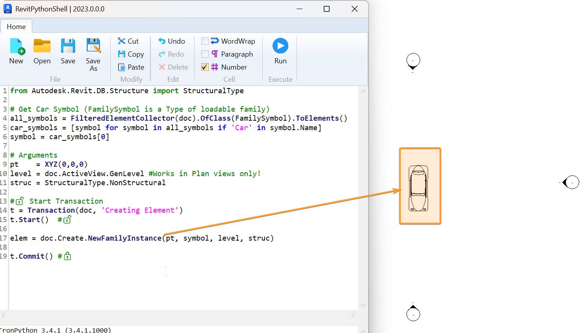The height and width of the screenshot is (333, 584).
Task: Select the car family instance in Revit view
Action: 418,188
